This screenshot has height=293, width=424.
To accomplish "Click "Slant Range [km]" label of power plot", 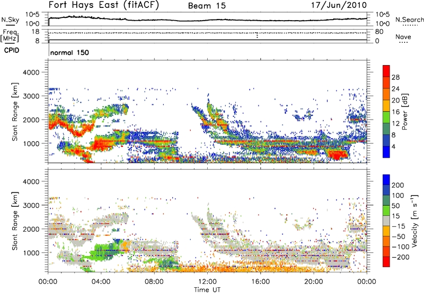I will [15, 112].
